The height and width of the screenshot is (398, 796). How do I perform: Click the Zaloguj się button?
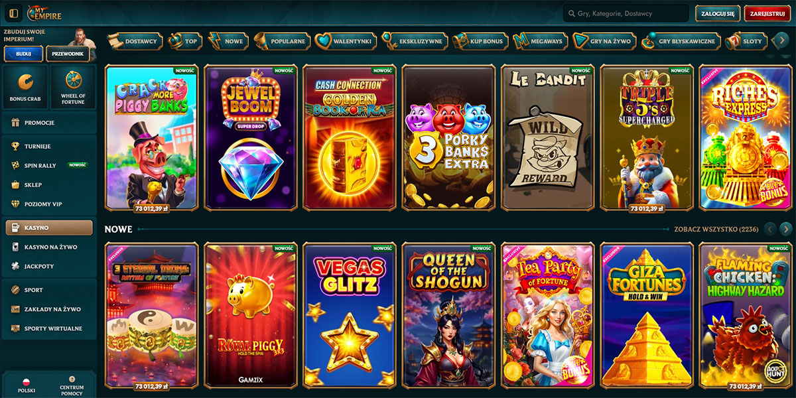(718, 13)
